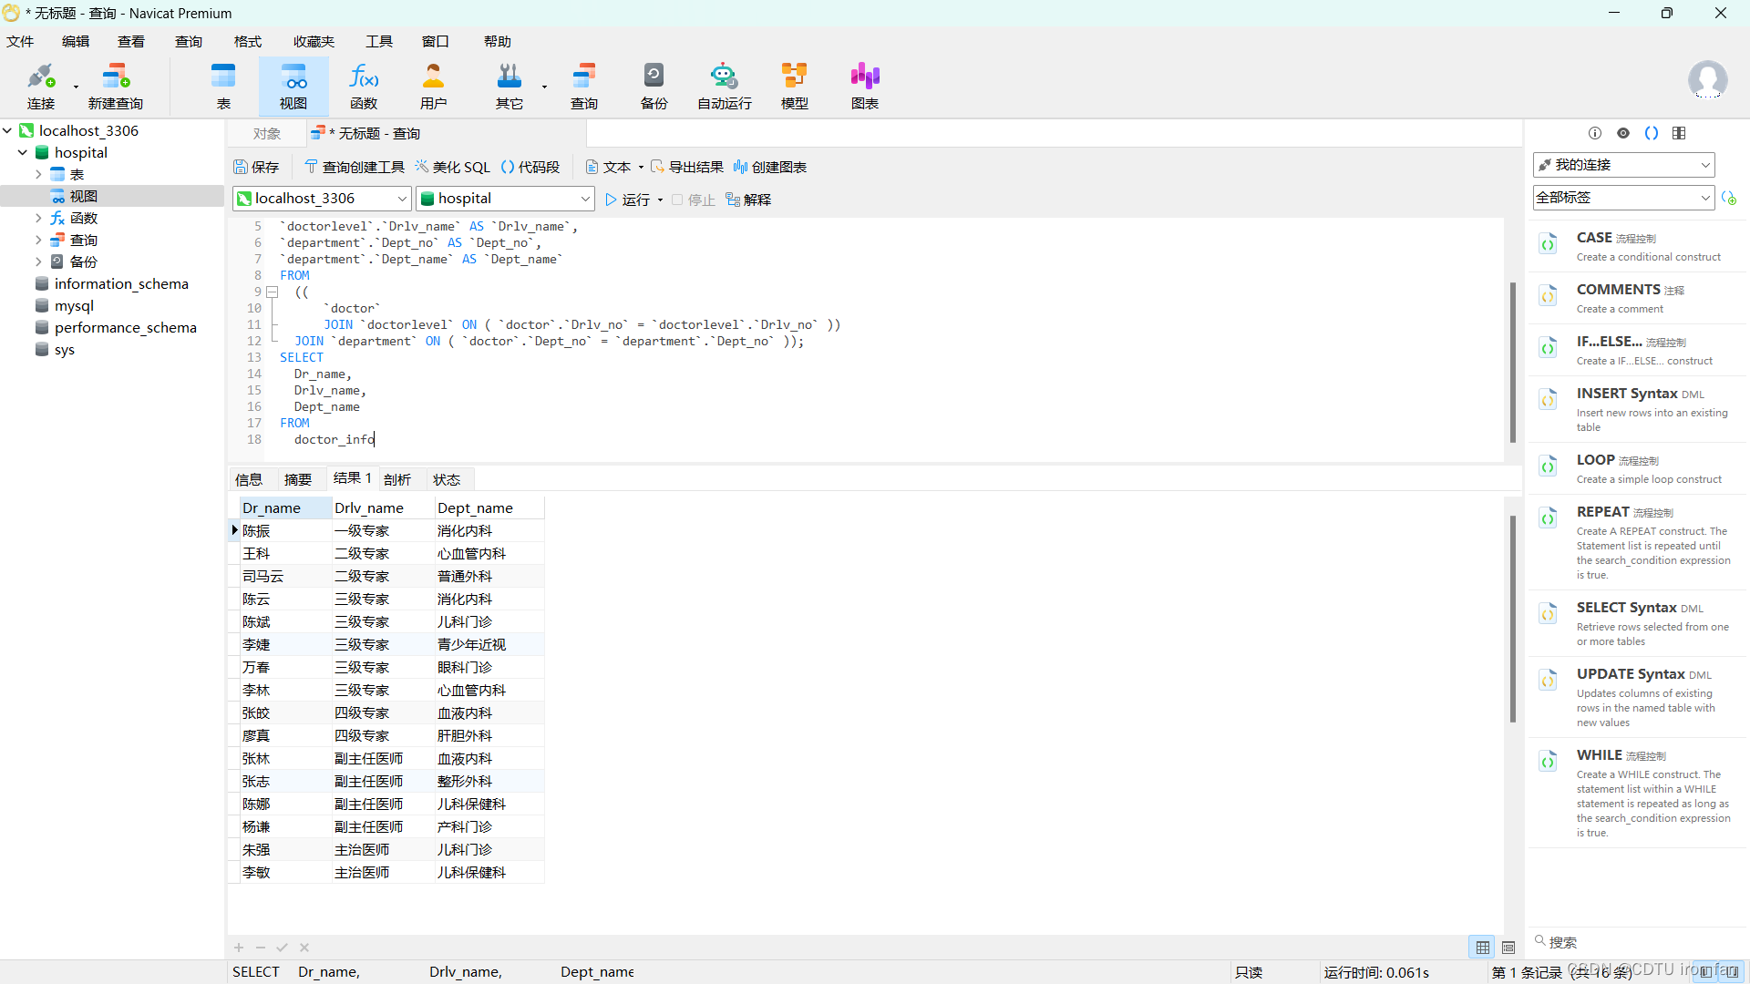
Task: Select the information_schema database
Action: pyautogui.click(x=121, y=283)
